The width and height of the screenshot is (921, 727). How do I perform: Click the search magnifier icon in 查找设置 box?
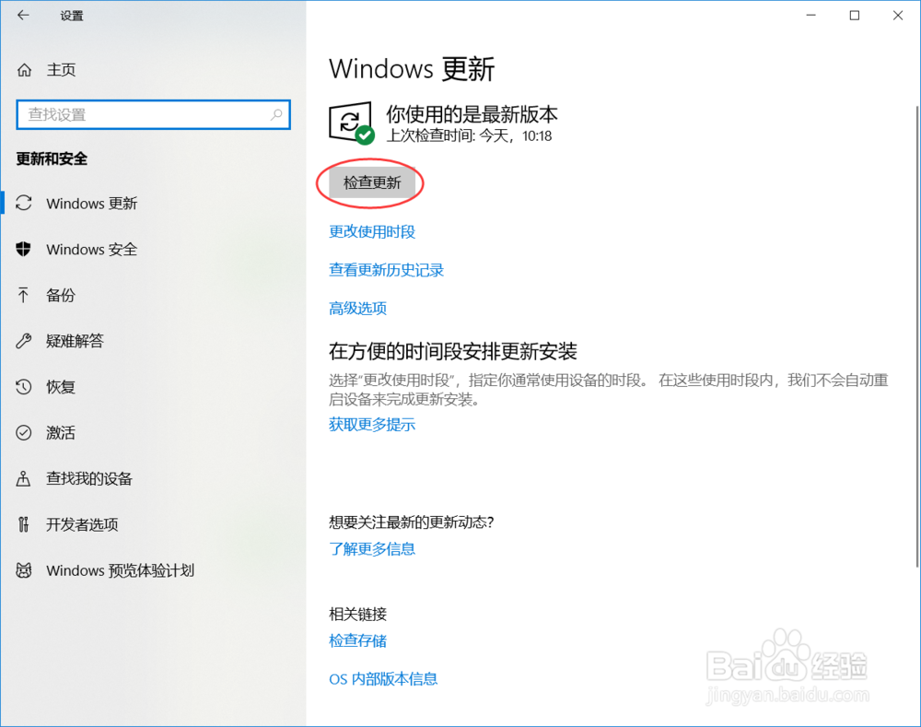276,114
